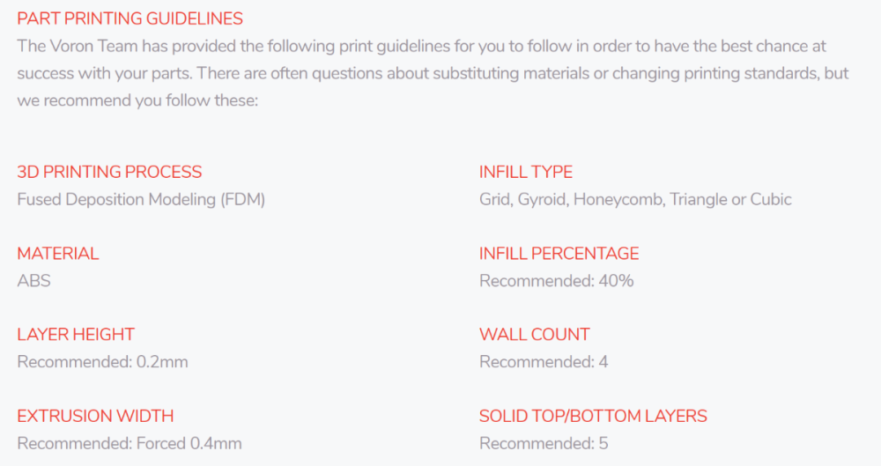
Task: Select the LAYER HEIGHT heading
Action: click(75, 335)
